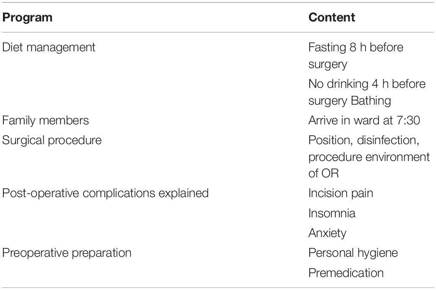Click the 'of OR' text
436x290 pixels.
click(324, 174)
